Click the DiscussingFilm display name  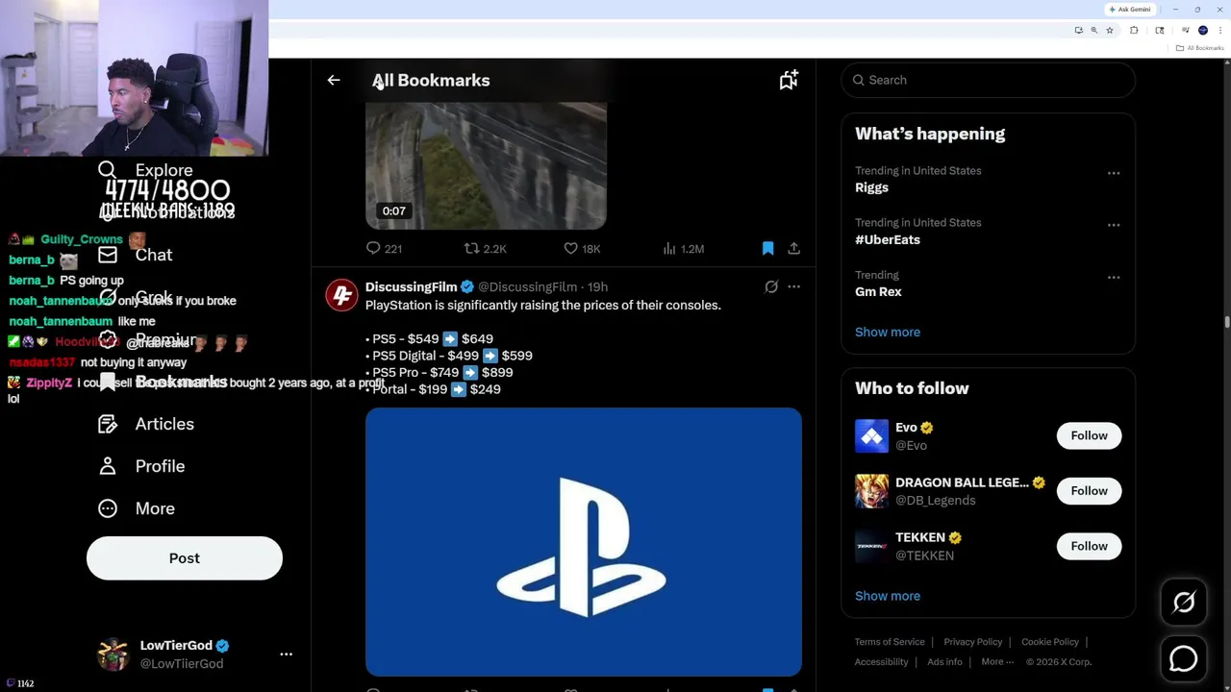pyautogui.click(x=411, y=286)
